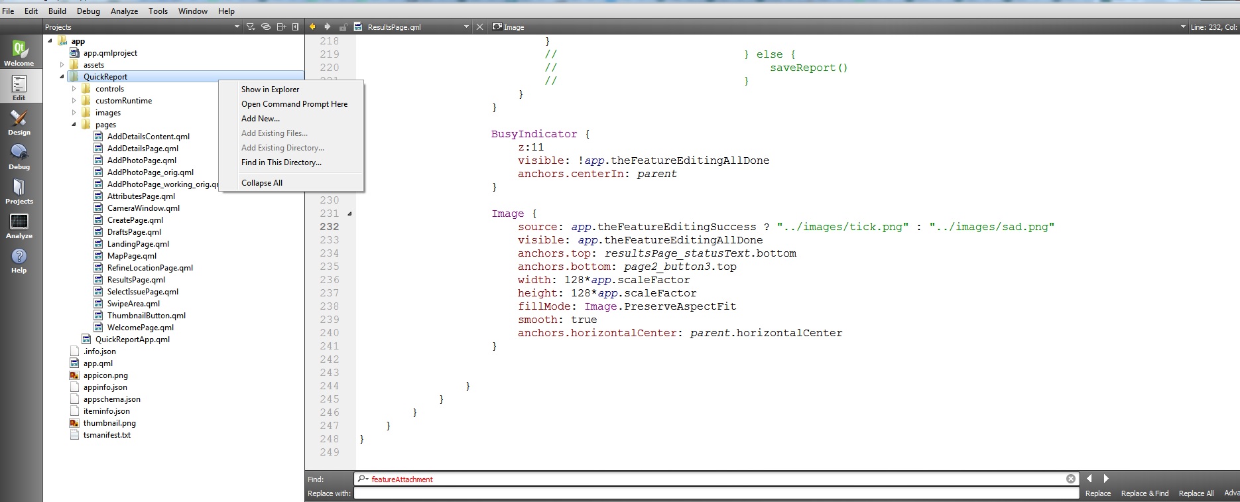Viewport: 1240px width, 502px height.
Task: Click the Replace All button
Action: (1196, 493)
